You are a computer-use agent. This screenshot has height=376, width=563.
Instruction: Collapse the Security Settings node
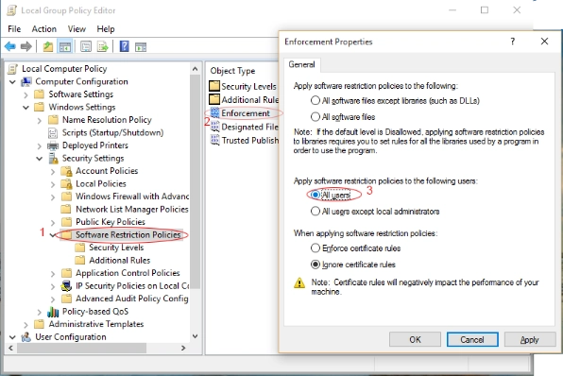click(x=40, y=159)
